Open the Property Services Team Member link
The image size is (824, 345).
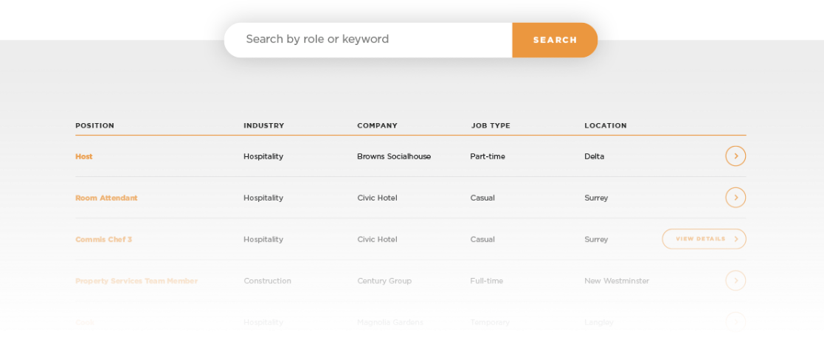136,281
